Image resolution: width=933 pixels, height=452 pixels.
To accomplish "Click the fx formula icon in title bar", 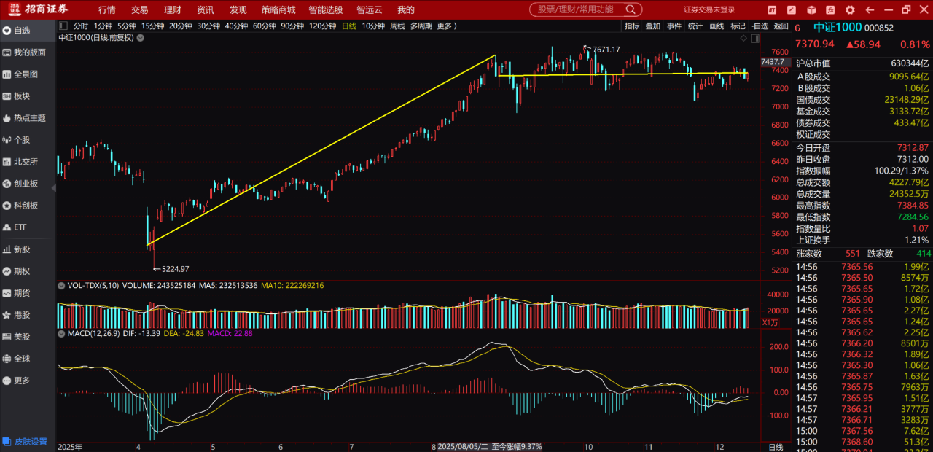I will pyautogui.click(x=830, y=10).
